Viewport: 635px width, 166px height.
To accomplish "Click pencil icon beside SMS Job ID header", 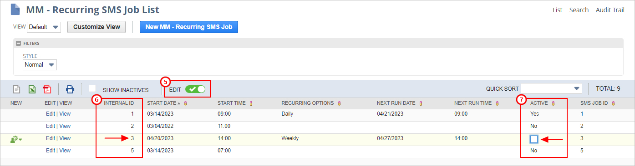I will tap(614, 103).
